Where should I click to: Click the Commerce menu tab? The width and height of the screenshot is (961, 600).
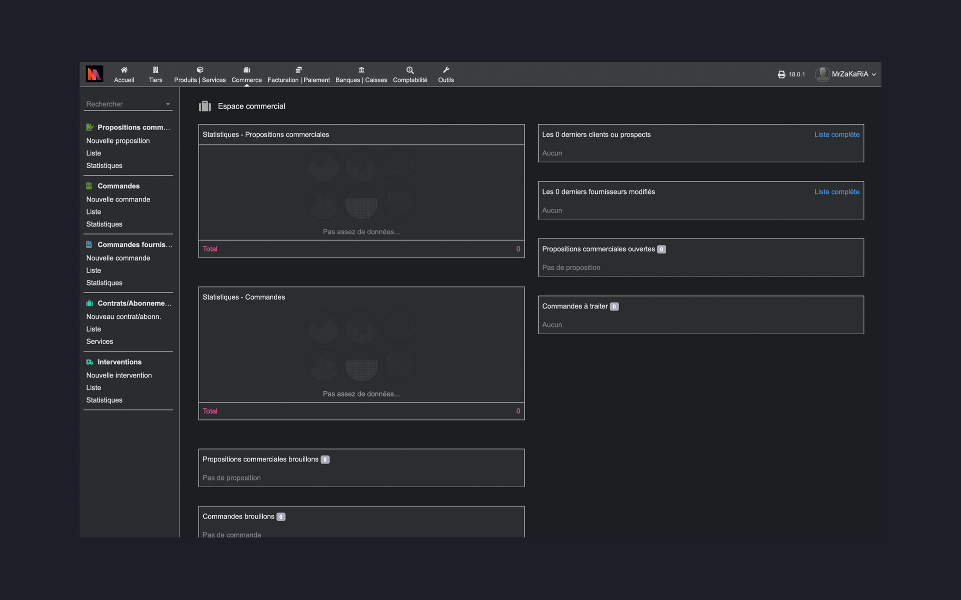246,75
